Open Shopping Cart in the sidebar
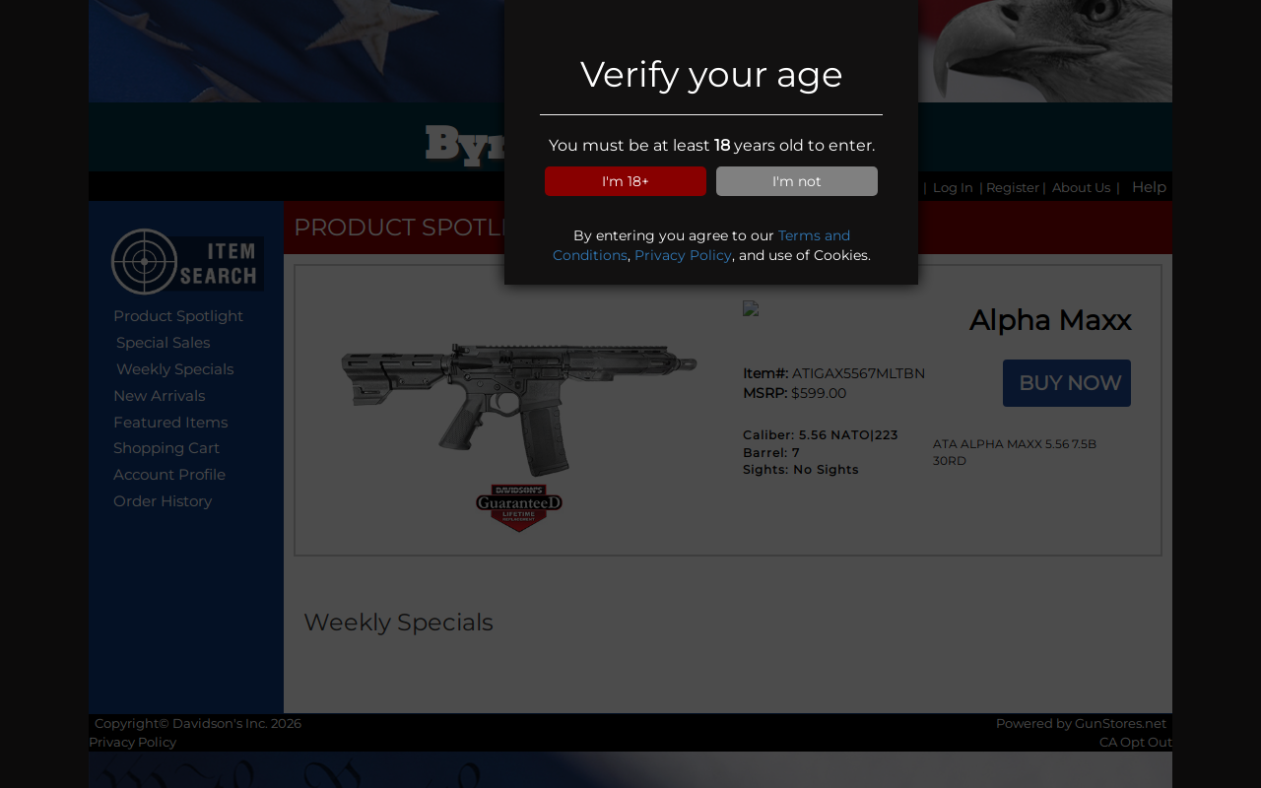Image resolution: width=1261 pixels, height=788 pixels. tap(166, 448)
